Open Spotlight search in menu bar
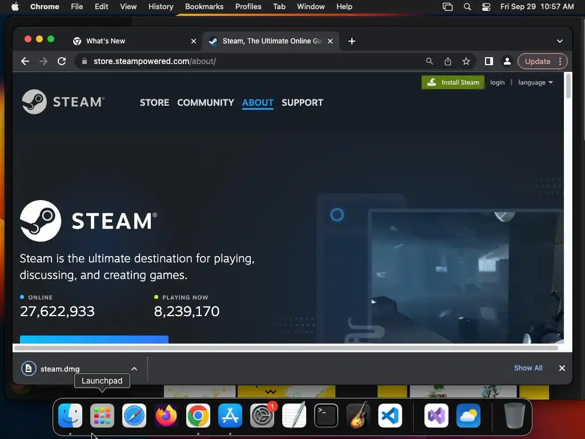This screenshot has height=439, width=585. 467,7
